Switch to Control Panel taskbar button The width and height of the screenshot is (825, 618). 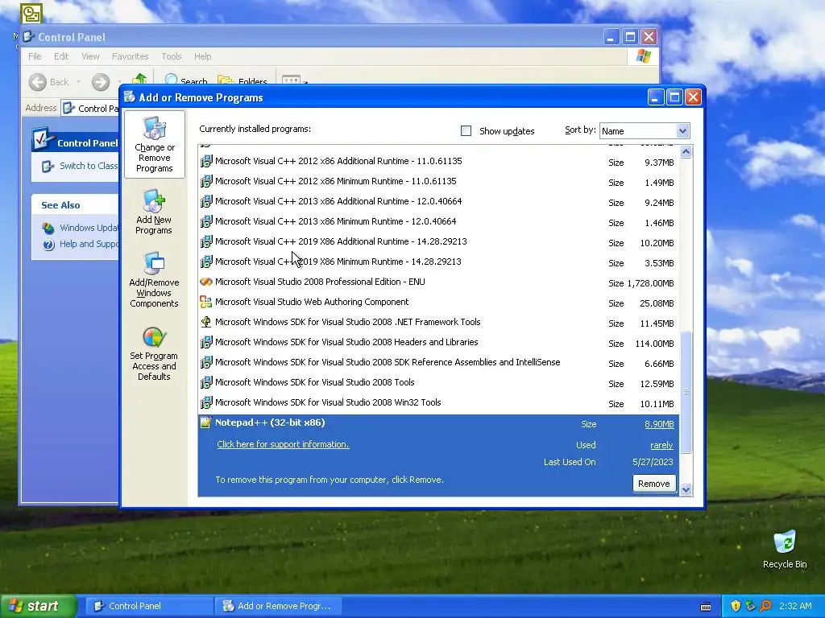click(x=149, y=607)
